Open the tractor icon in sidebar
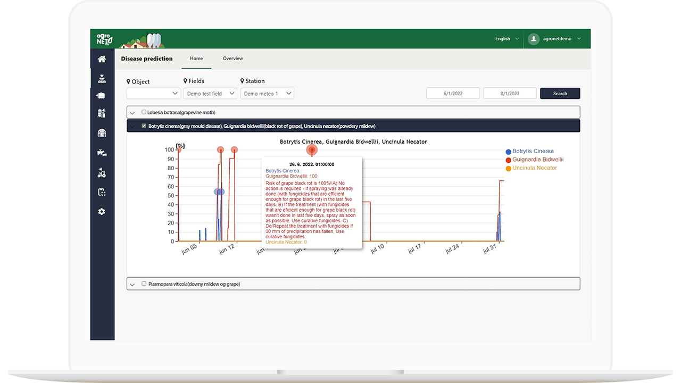The image size is (681, 383). 102,172
